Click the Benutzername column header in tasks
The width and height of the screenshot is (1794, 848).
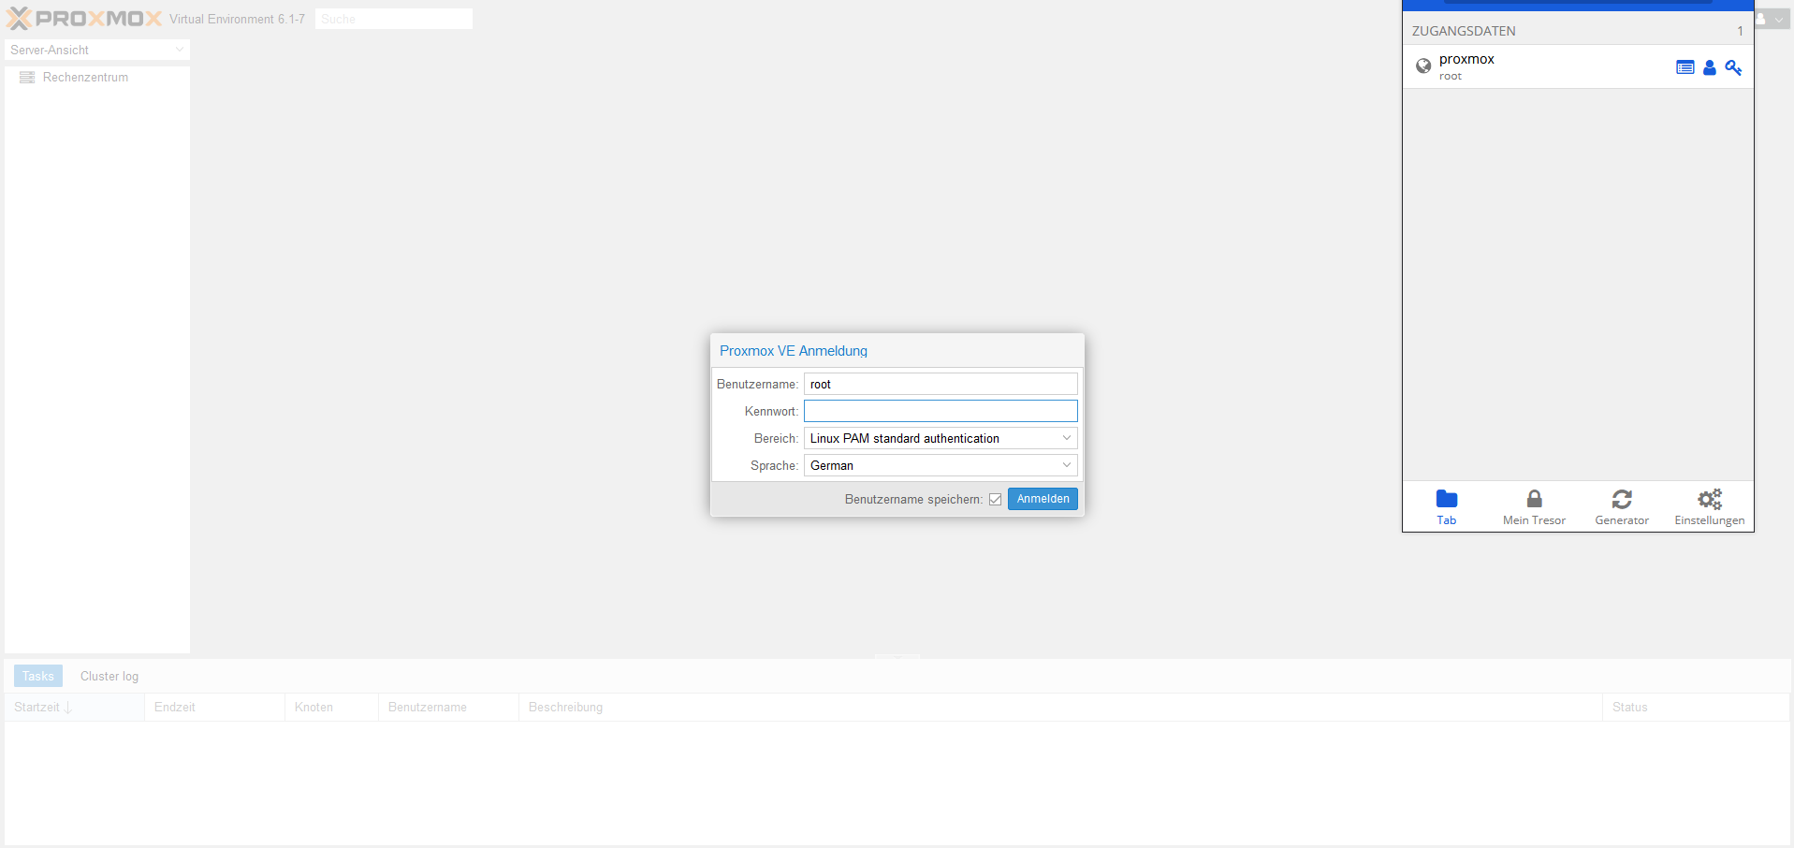448,707
